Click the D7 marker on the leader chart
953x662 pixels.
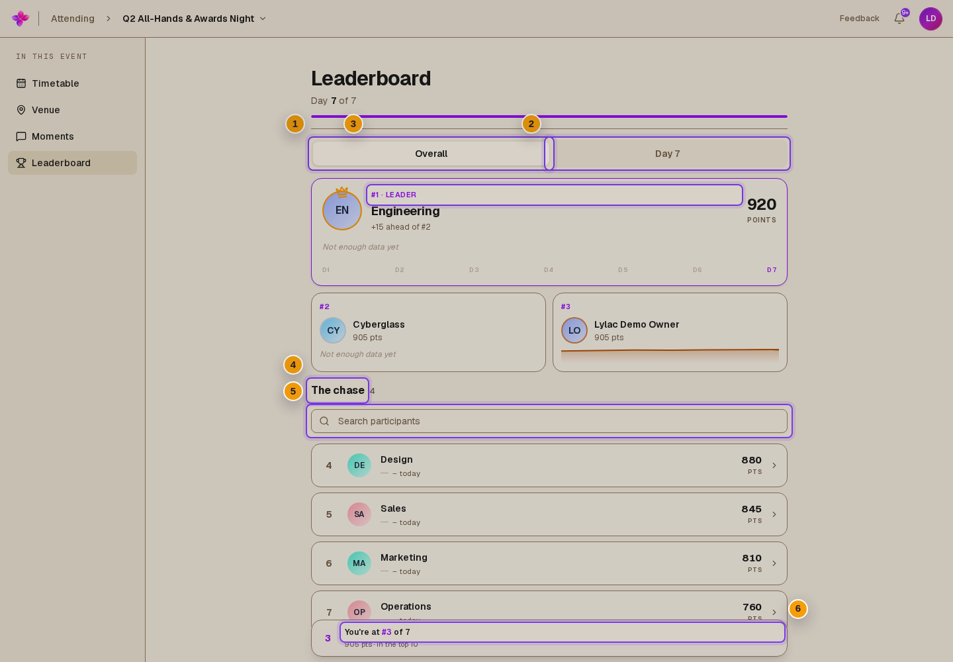click(772, 270)
